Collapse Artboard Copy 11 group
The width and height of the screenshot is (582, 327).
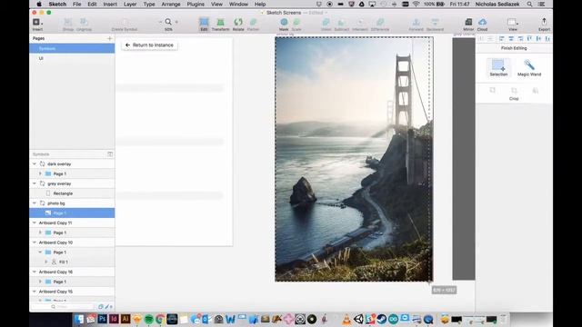coord(35,223)
